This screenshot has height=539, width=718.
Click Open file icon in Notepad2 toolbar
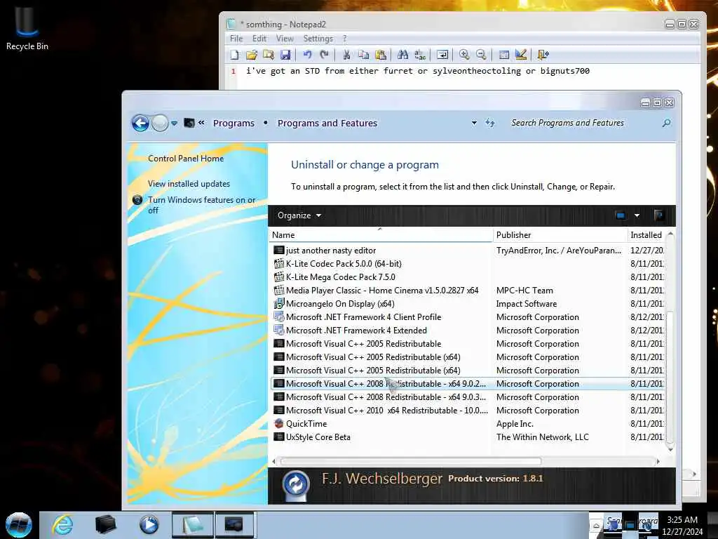click(x=252, y=55)
